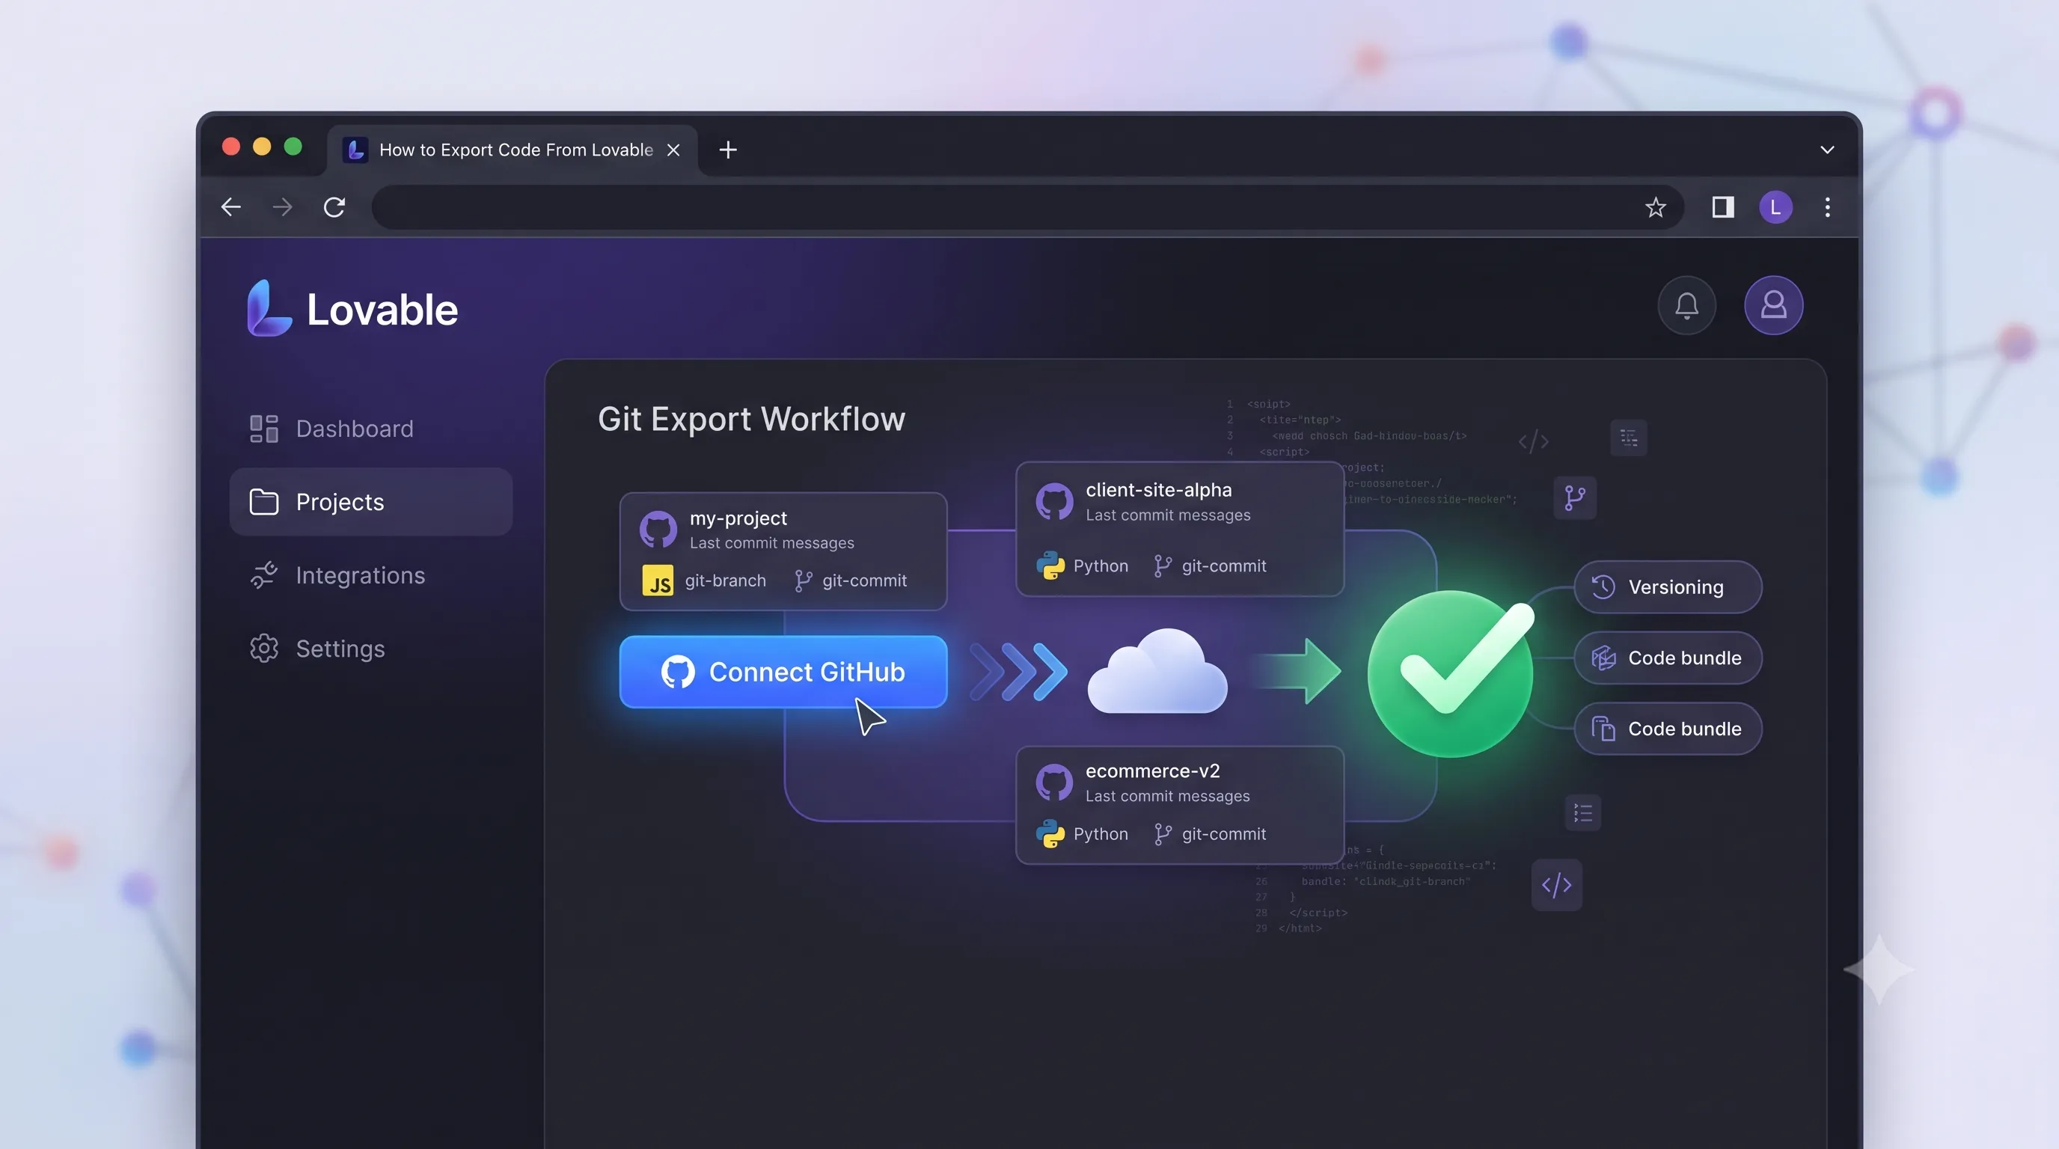Click the GitHub icon on ecommerce-v2 card
Viewport: 2059px width, 1149px height.
click(x=1054, y=782)
